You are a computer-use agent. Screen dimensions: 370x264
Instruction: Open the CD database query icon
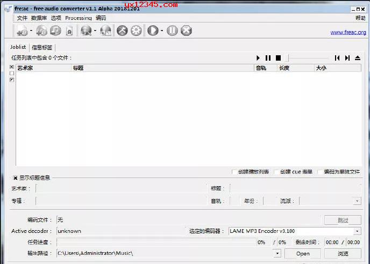coord(86,31)
